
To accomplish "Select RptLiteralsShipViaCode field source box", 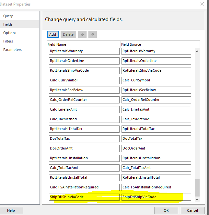I will pos(156,71).
